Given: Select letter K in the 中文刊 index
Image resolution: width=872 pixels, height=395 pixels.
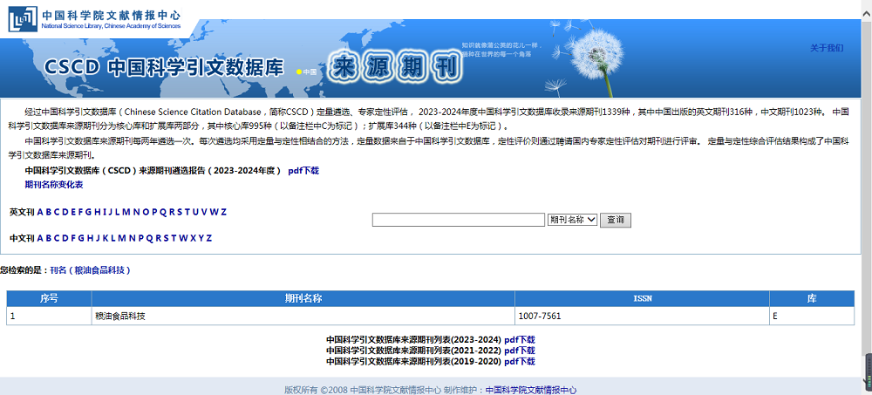Looking at the screenshot, I should click(x=106, y=238).
